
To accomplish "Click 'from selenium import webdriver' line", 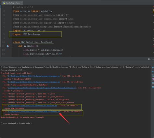I will point(33,11).
